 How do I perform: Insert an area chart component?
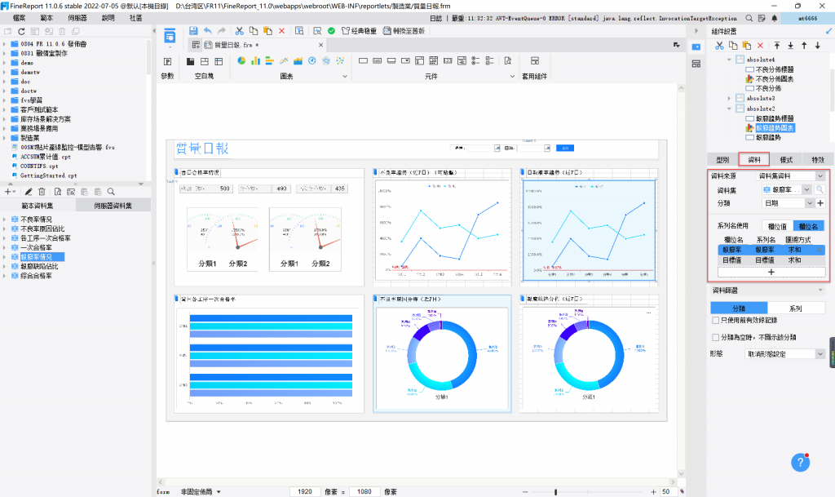(298, 60)
